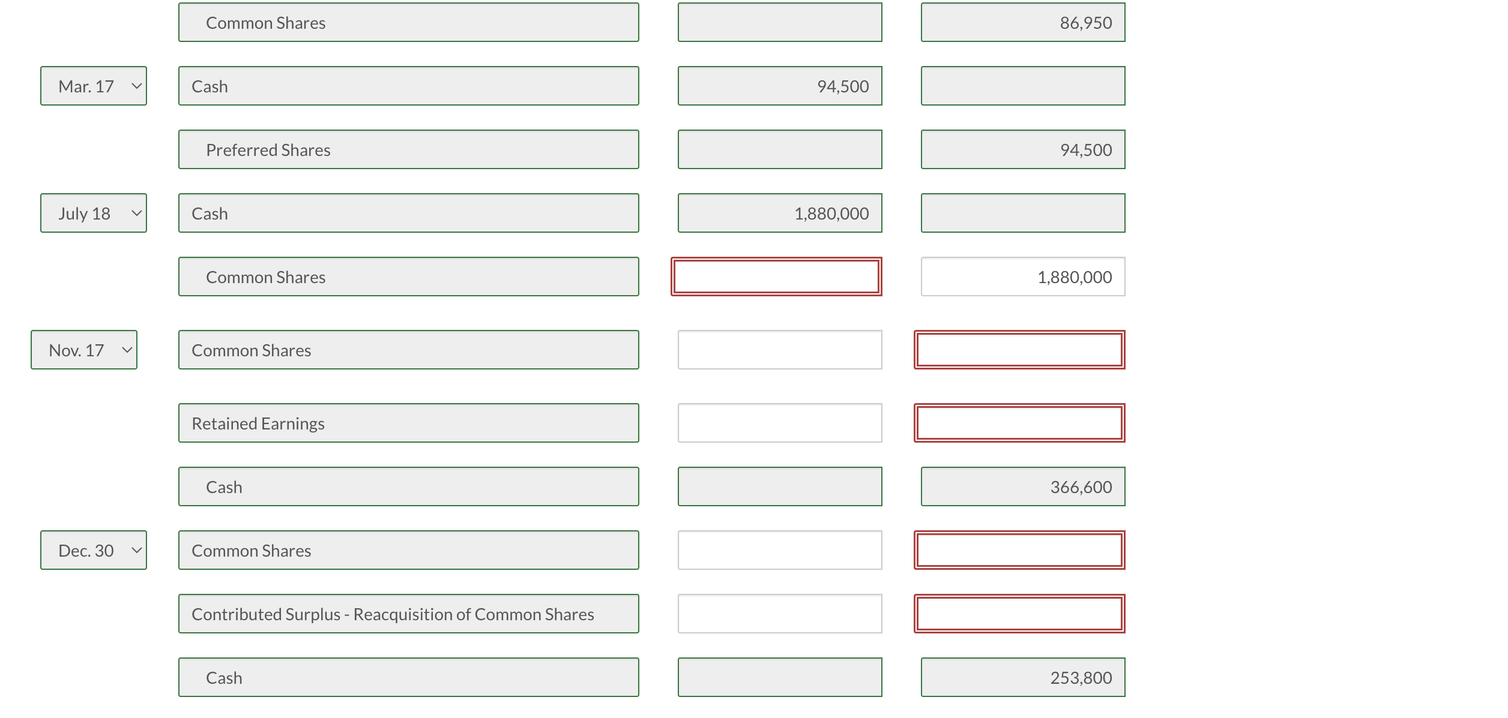Click the 1,880,000 credit amount field
Screen dimensions: 1508x718
tap(1022, 277)
